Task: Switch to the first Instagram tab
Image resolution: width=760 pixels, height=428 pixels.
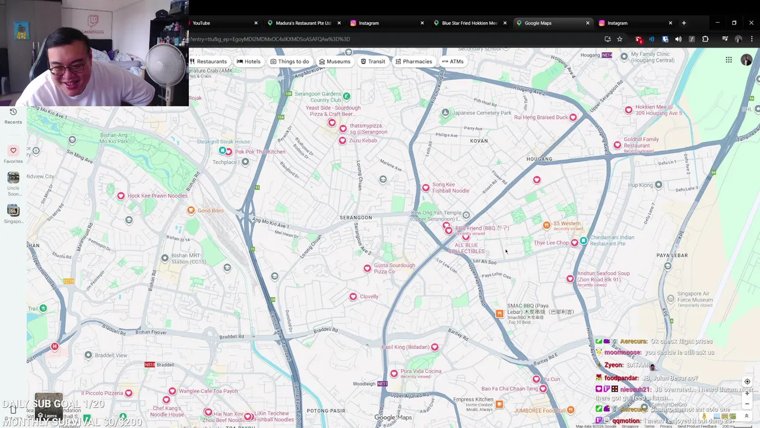Action: [x=386, y=23]
